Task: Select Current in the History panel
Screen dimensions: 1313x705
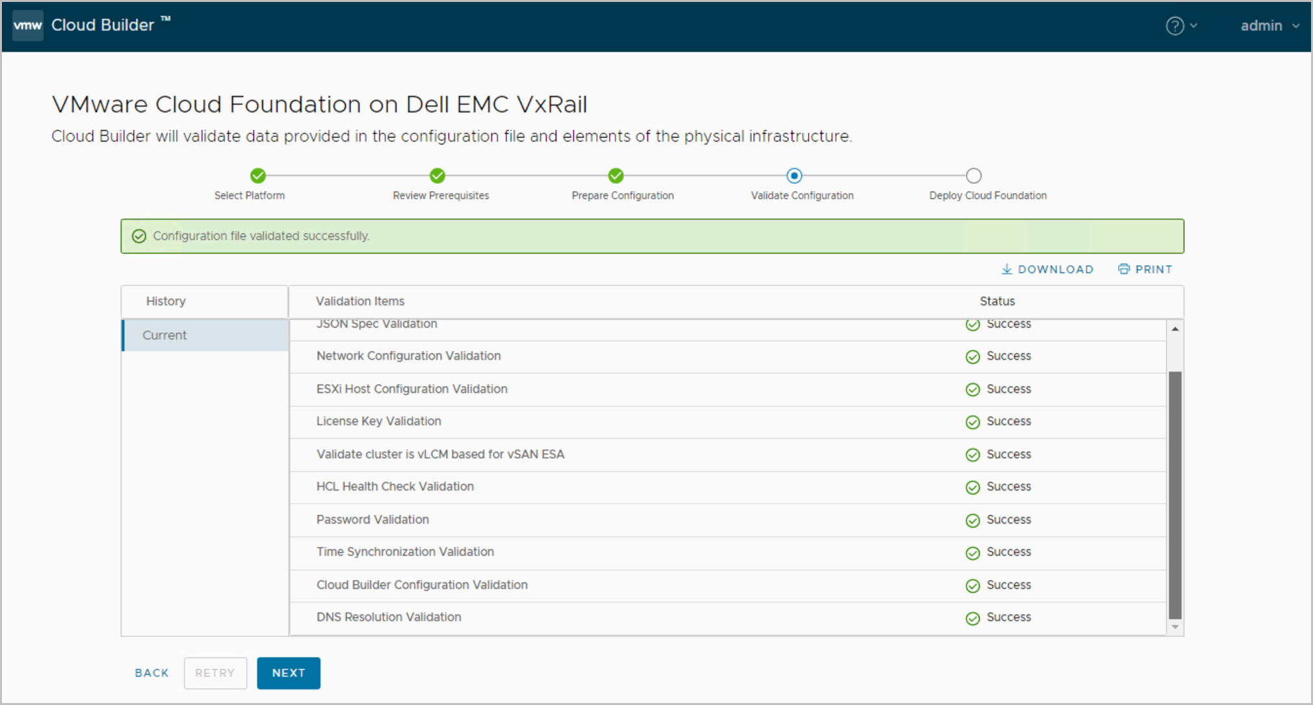Action: point(165,335)
